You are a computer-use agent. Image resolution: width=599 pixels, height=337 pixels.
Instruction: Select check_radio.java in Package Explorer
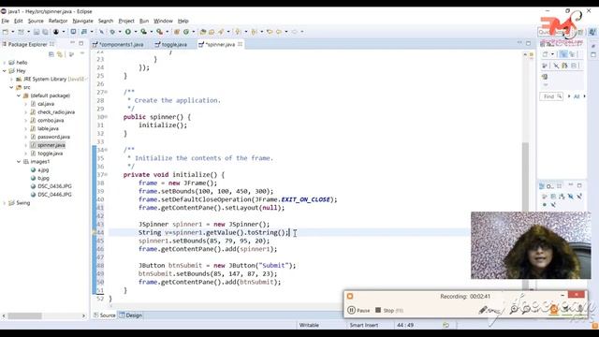pos(56,112)
